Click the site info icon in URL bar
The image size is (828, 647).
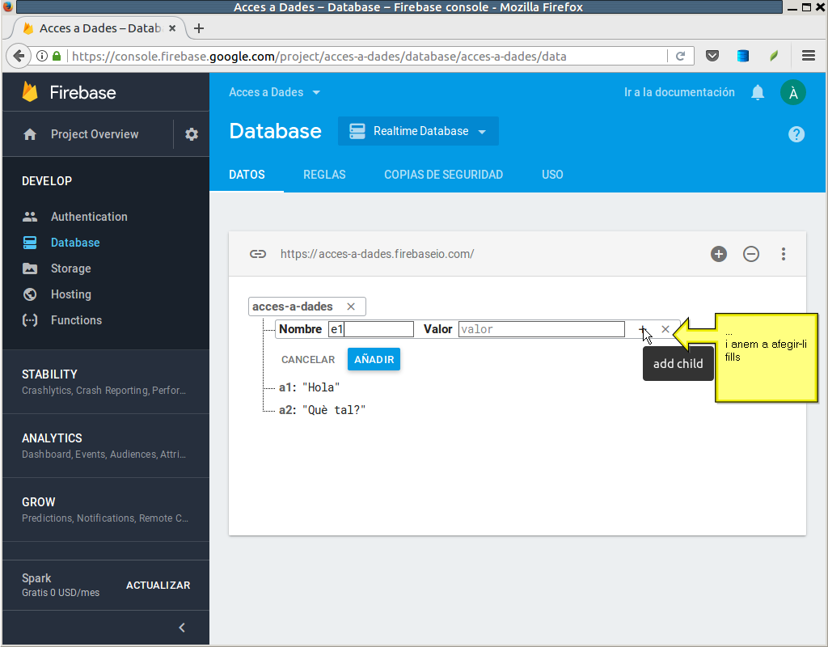(x=42, y=56)
